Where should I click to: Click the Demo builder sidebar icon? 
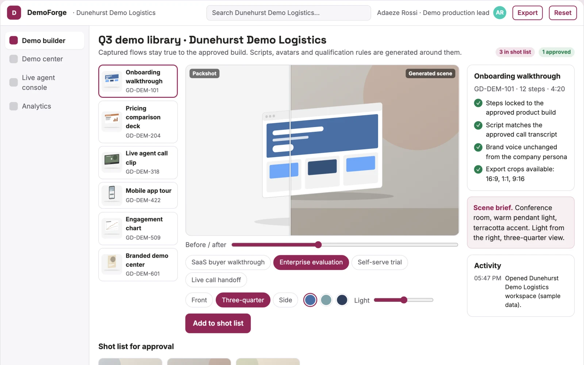click(14, 41)
